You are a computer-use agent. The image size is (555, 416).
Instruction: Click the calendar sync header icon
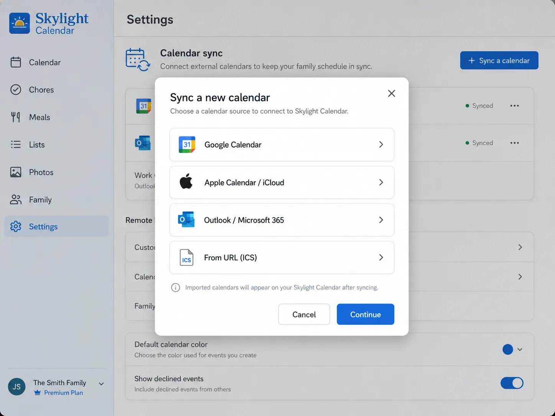[x=138, y=60]
